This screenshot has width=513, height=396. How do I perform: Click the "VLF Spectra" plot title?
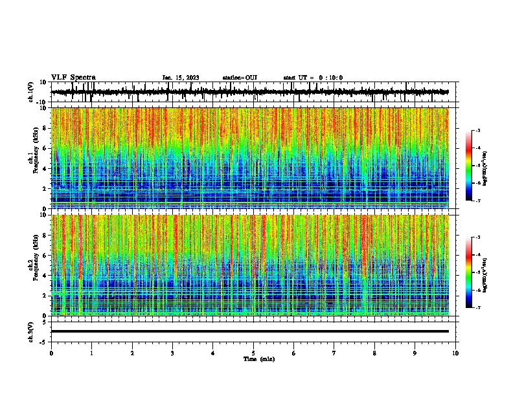coord(73,77)
